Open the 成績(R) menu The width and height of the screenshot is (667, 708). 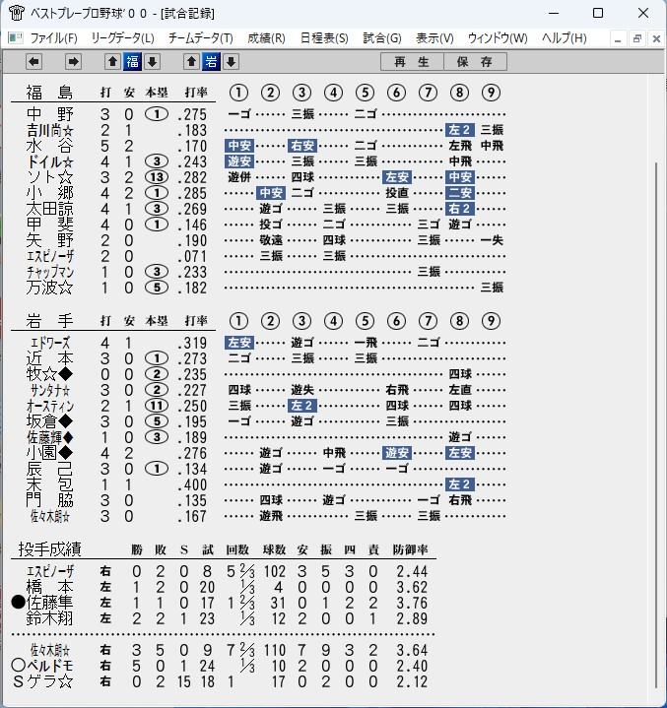click(266, 38)
